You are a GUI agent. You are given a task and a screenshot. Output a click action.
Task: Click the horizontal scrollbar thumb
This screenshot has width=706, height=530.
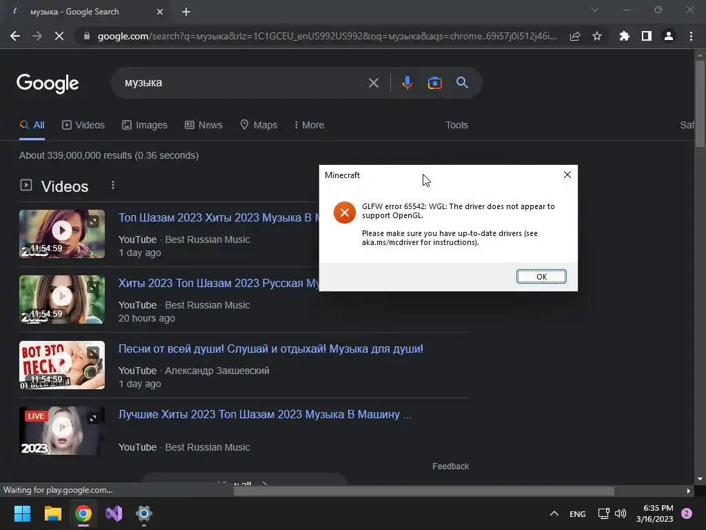point(423,491)
